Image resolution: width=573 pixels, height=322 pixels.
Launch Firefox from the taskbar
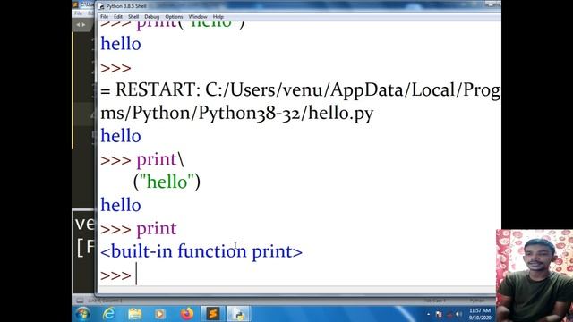pos(187,314)
